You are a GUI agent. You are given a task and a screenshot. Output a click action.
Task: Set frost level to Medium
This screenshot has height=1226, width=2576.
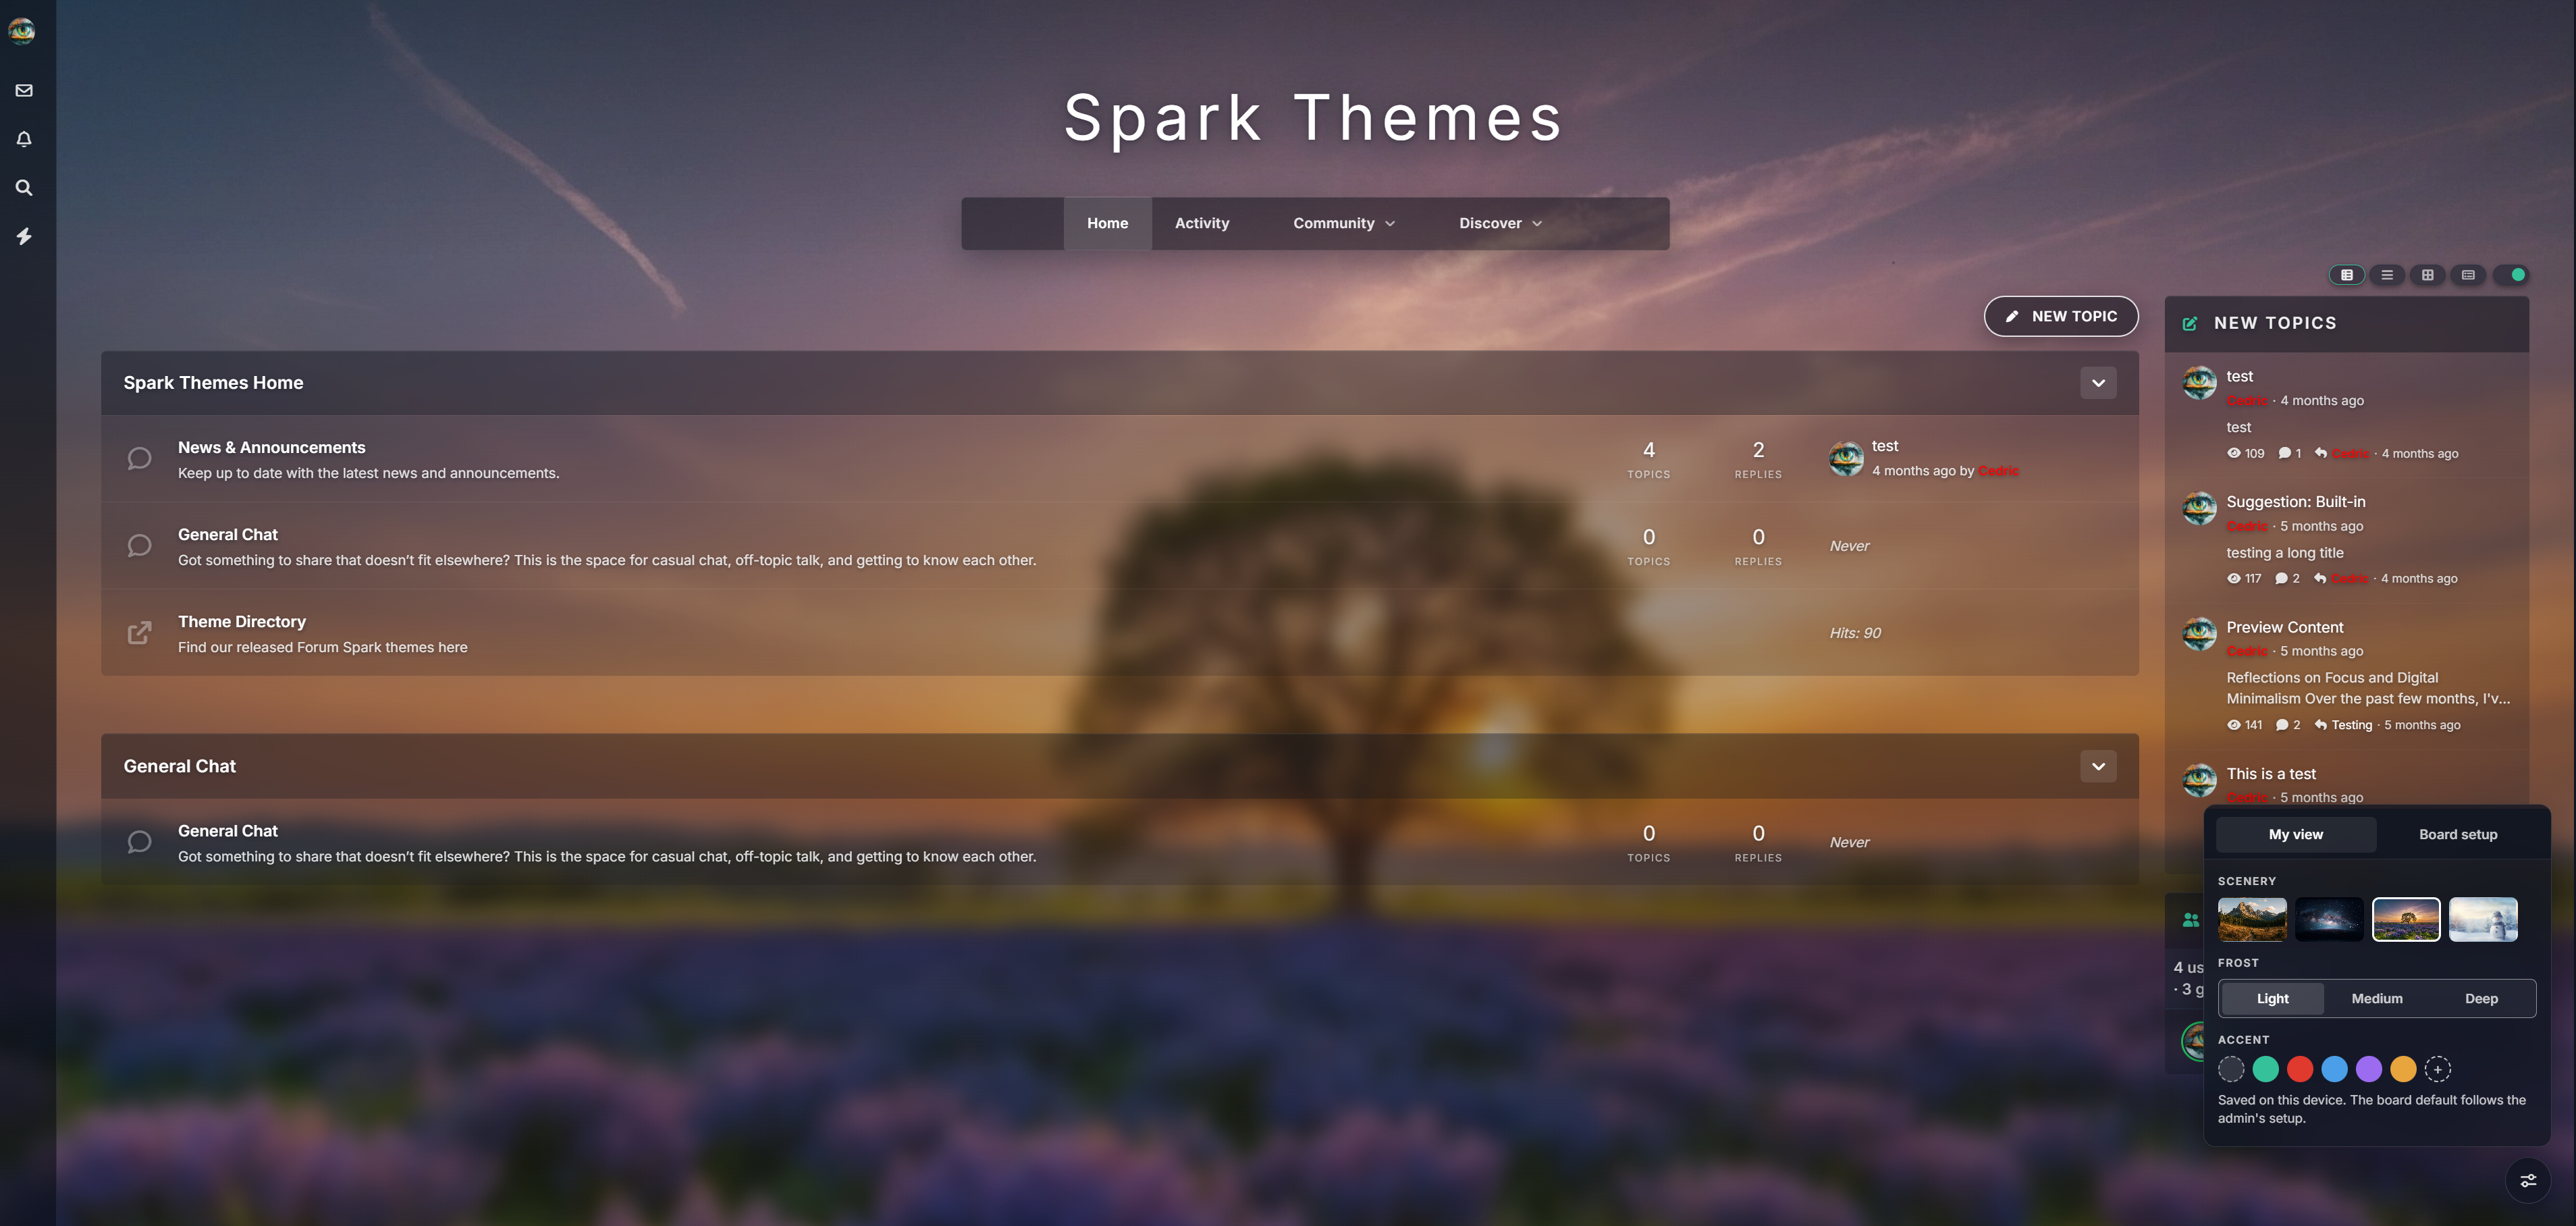click(2377, 998)
